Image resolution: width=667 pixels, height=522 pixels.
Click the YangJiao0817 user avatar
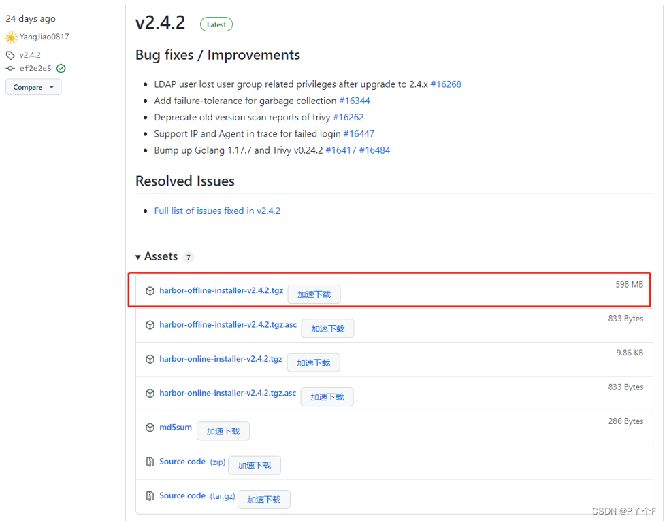[x=11, y=37]
